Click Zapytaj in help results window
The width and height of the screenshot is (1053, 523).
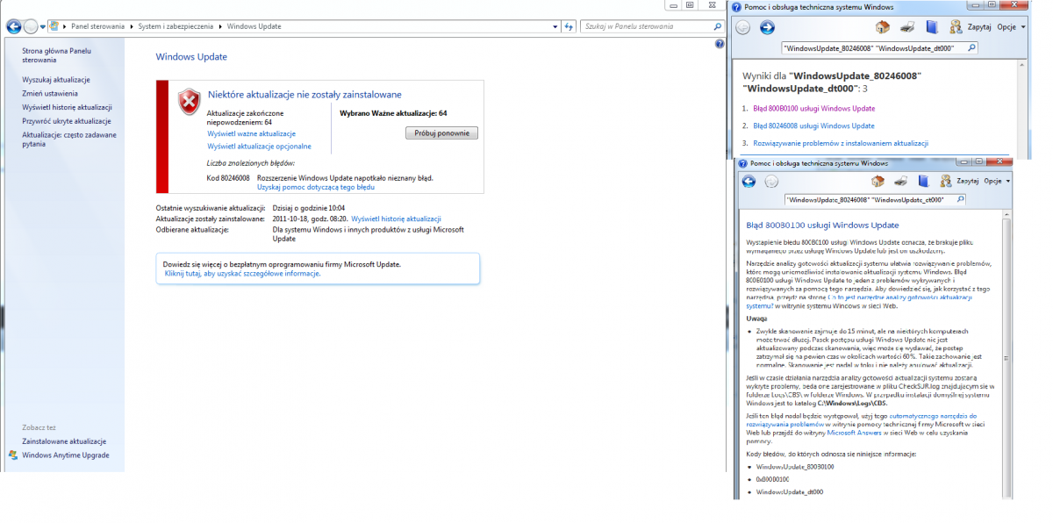coord(978,27)
